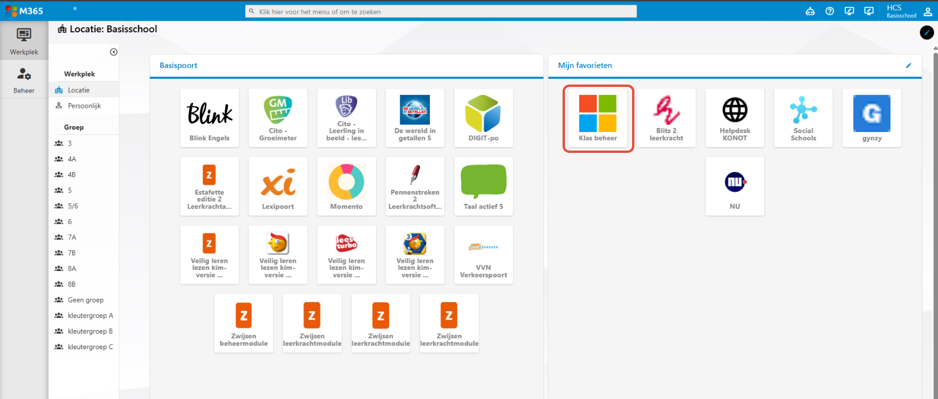Click the help question mark icon
Screen dimensions: 938x399
coord(830,11)
